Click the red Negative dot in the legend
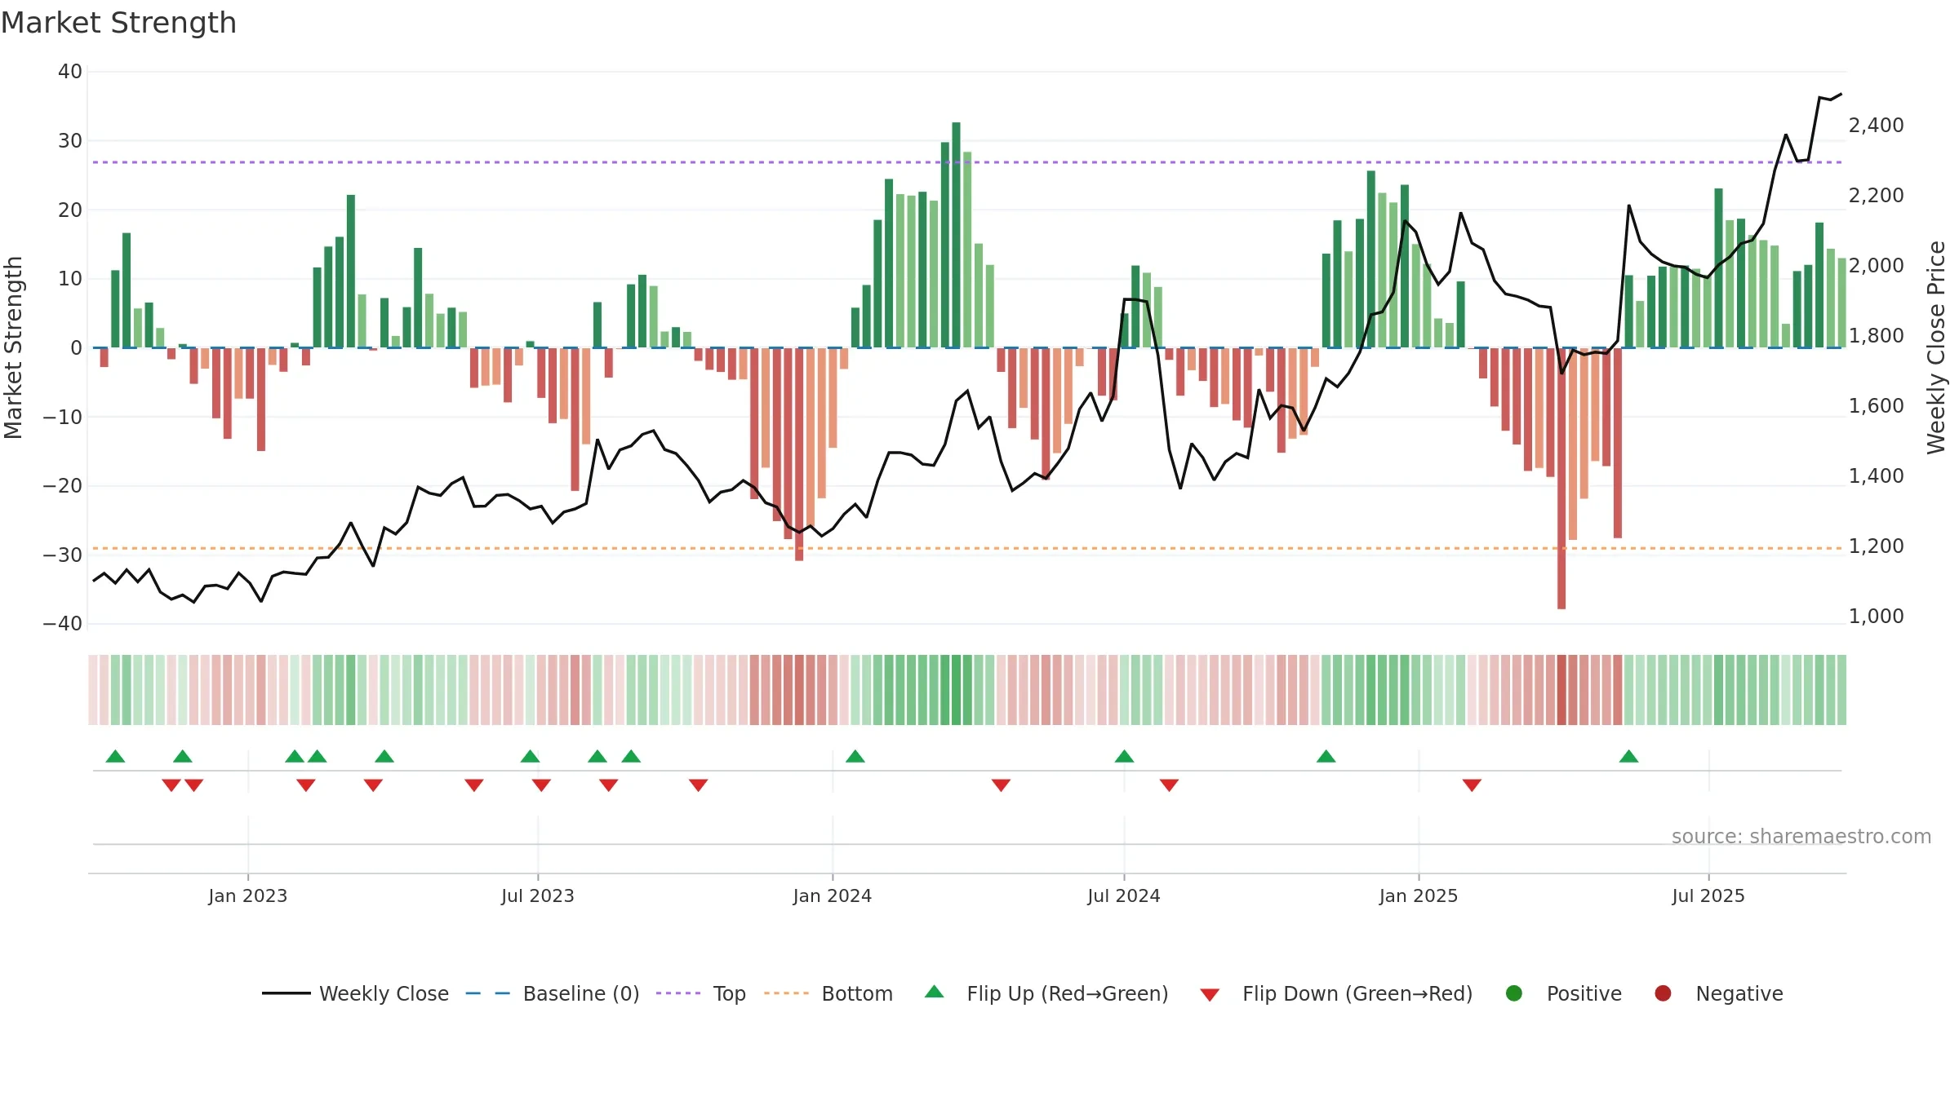The image size is (1959, 1101). (x=1663, y=993)
